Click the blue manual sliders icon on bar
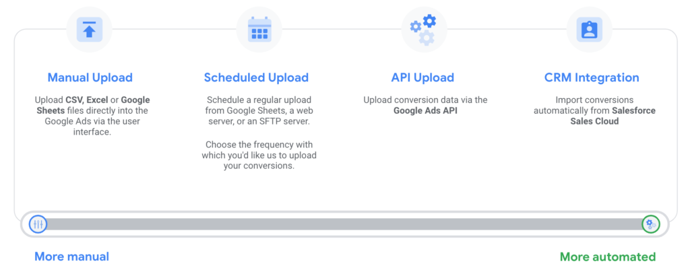The image size is (690, 274). 38,224
